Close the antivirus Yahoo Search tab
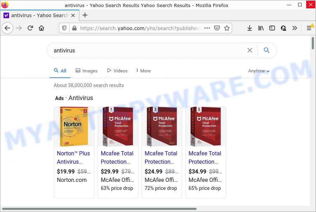 [73, 15]
